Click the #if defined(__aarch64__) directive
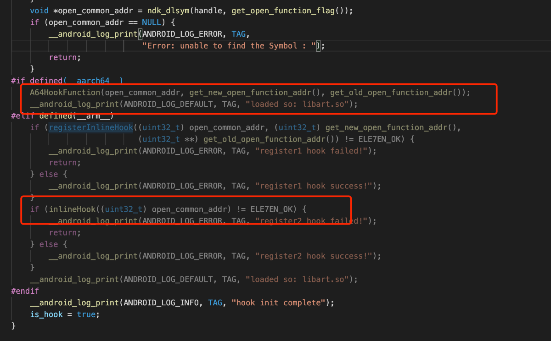Screen dimensions: 551x341 [x=67, y=81]
